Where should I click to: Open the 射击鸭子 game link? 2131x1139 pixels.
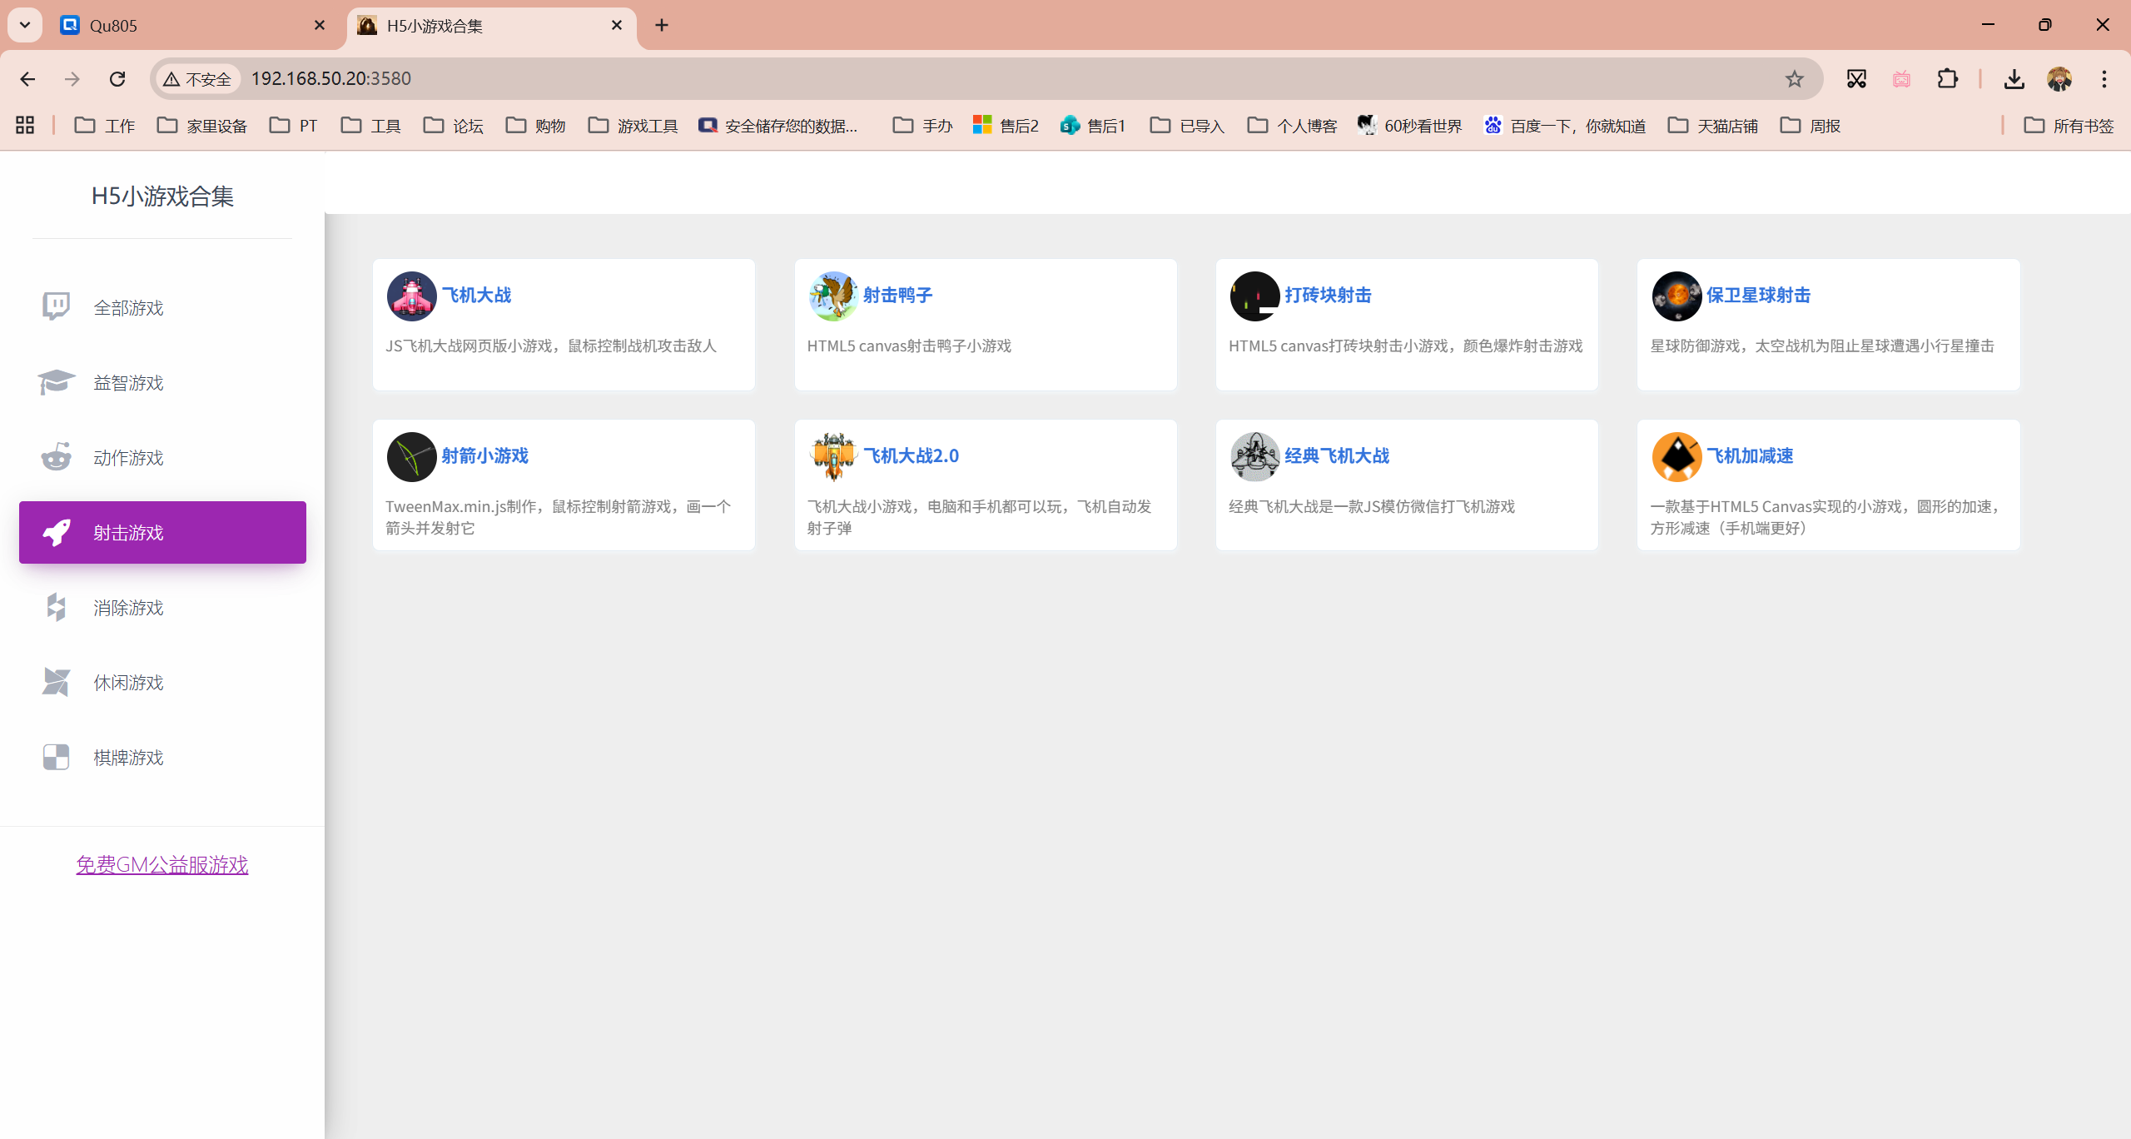(897, 295)
